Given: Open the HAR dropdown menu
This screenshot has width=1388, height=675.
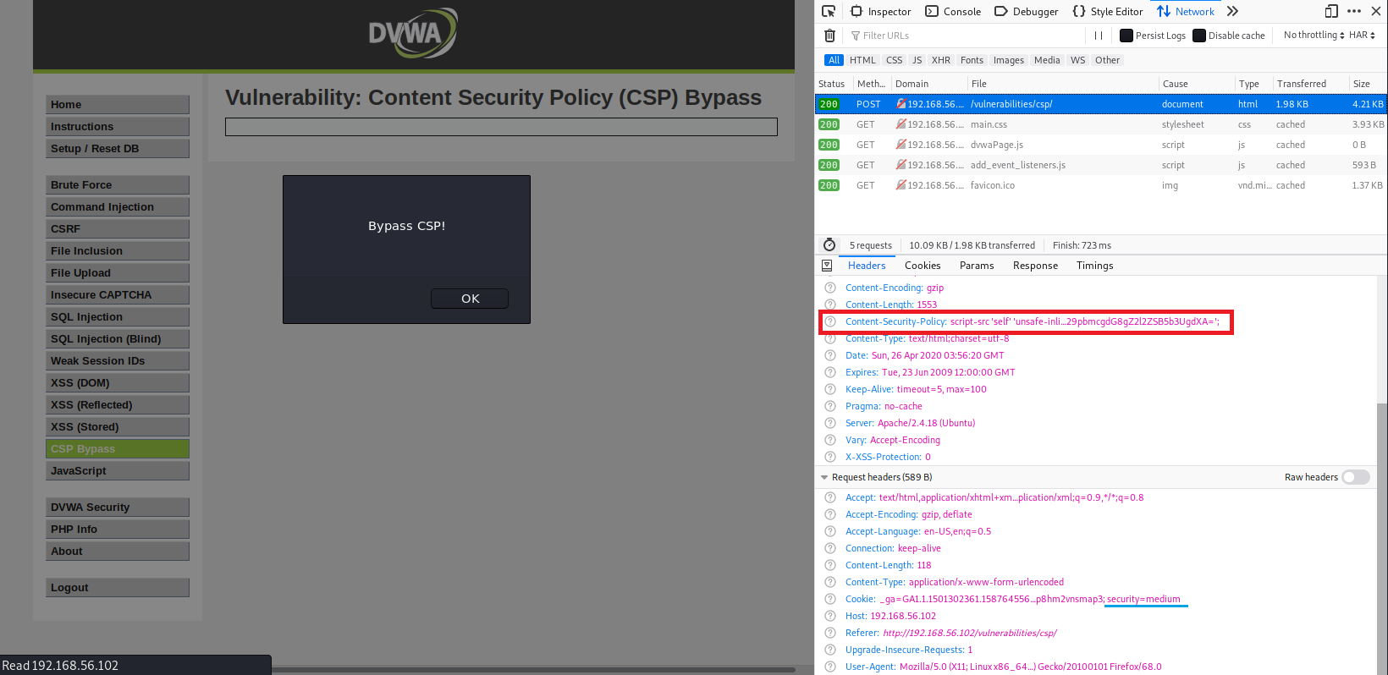Looking at the screenshot, I should [1362, 36].
